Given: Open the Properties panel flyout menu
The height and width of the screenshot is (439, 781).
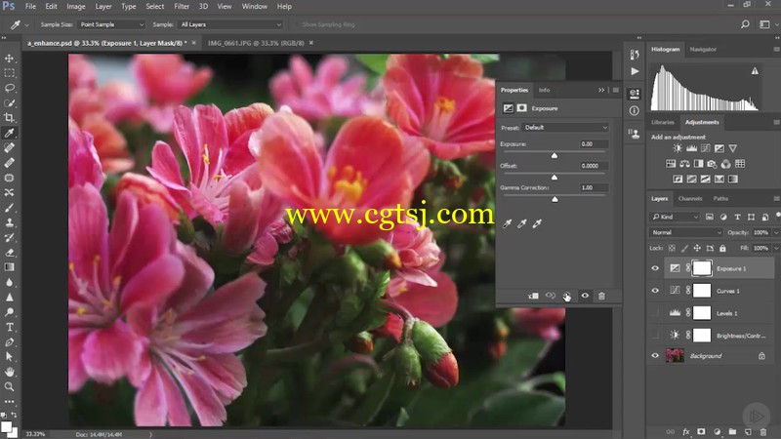Looking at the screenshot, I should click(x=616, y=90).
